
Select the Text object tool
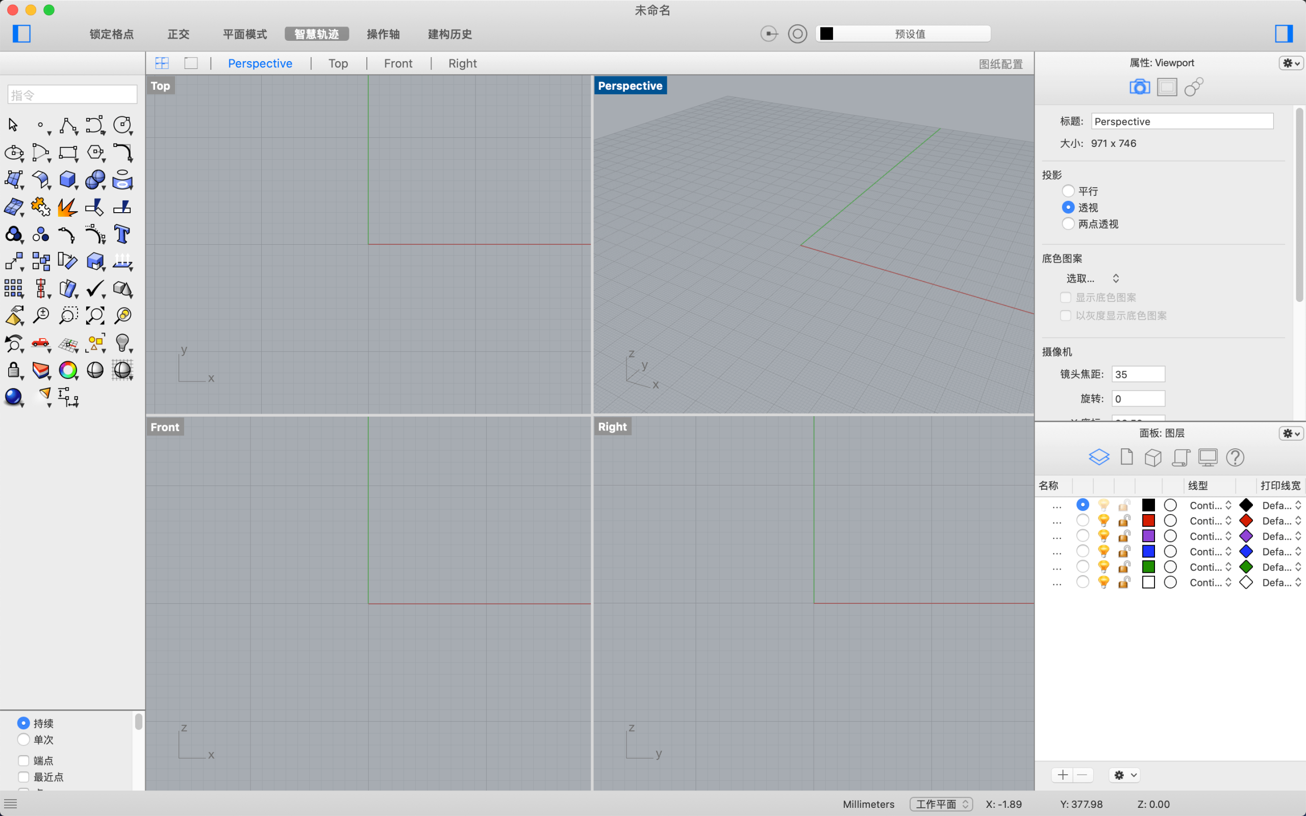122,234
